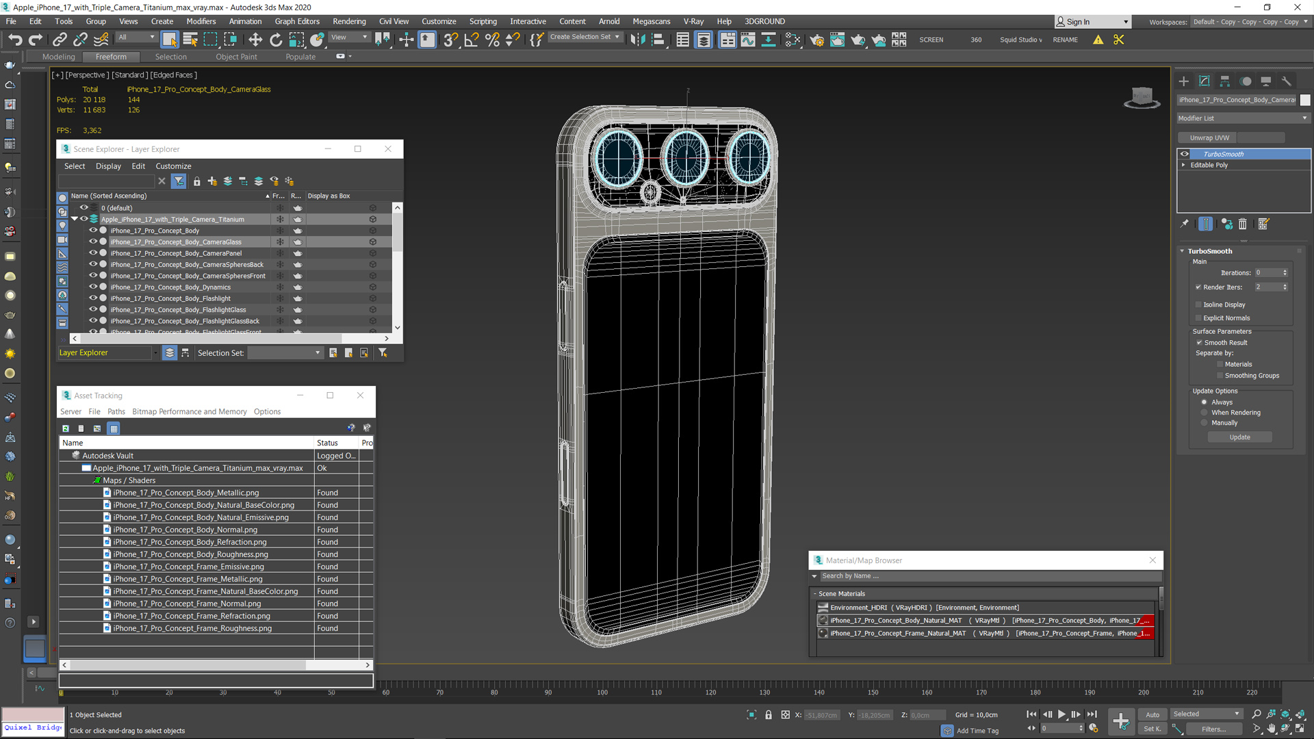Activate the Select and Move tool
This screenshot has height=739, width=1314.
click(x=255, y=40)
